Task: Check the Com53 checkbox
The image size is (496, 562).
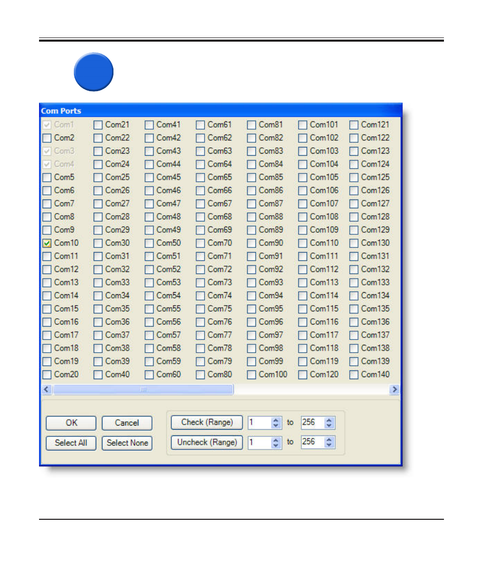Action: 149,282
